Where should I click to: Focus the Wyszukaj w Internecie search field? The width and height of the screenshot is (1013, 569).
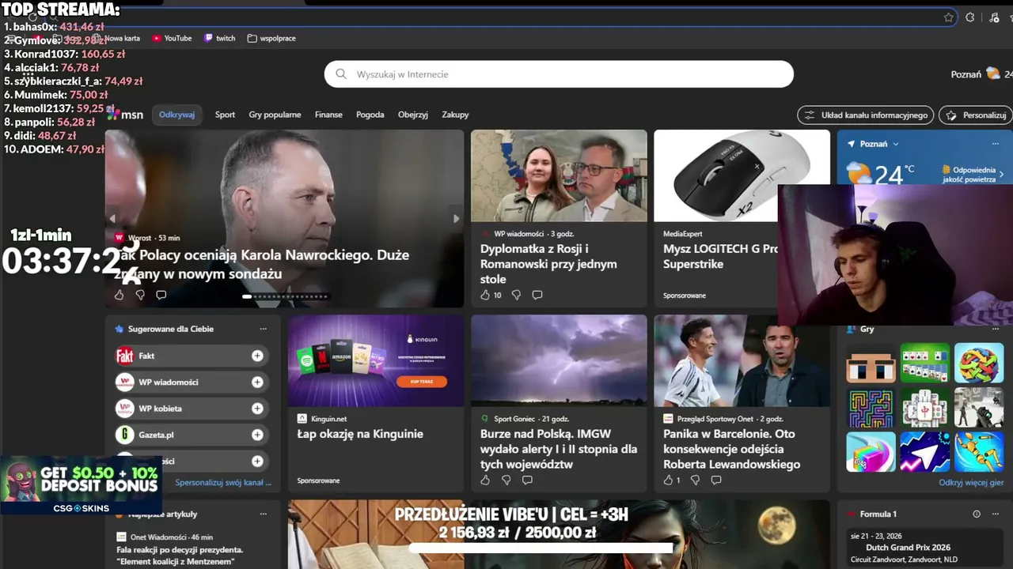(x=559, y=74)
